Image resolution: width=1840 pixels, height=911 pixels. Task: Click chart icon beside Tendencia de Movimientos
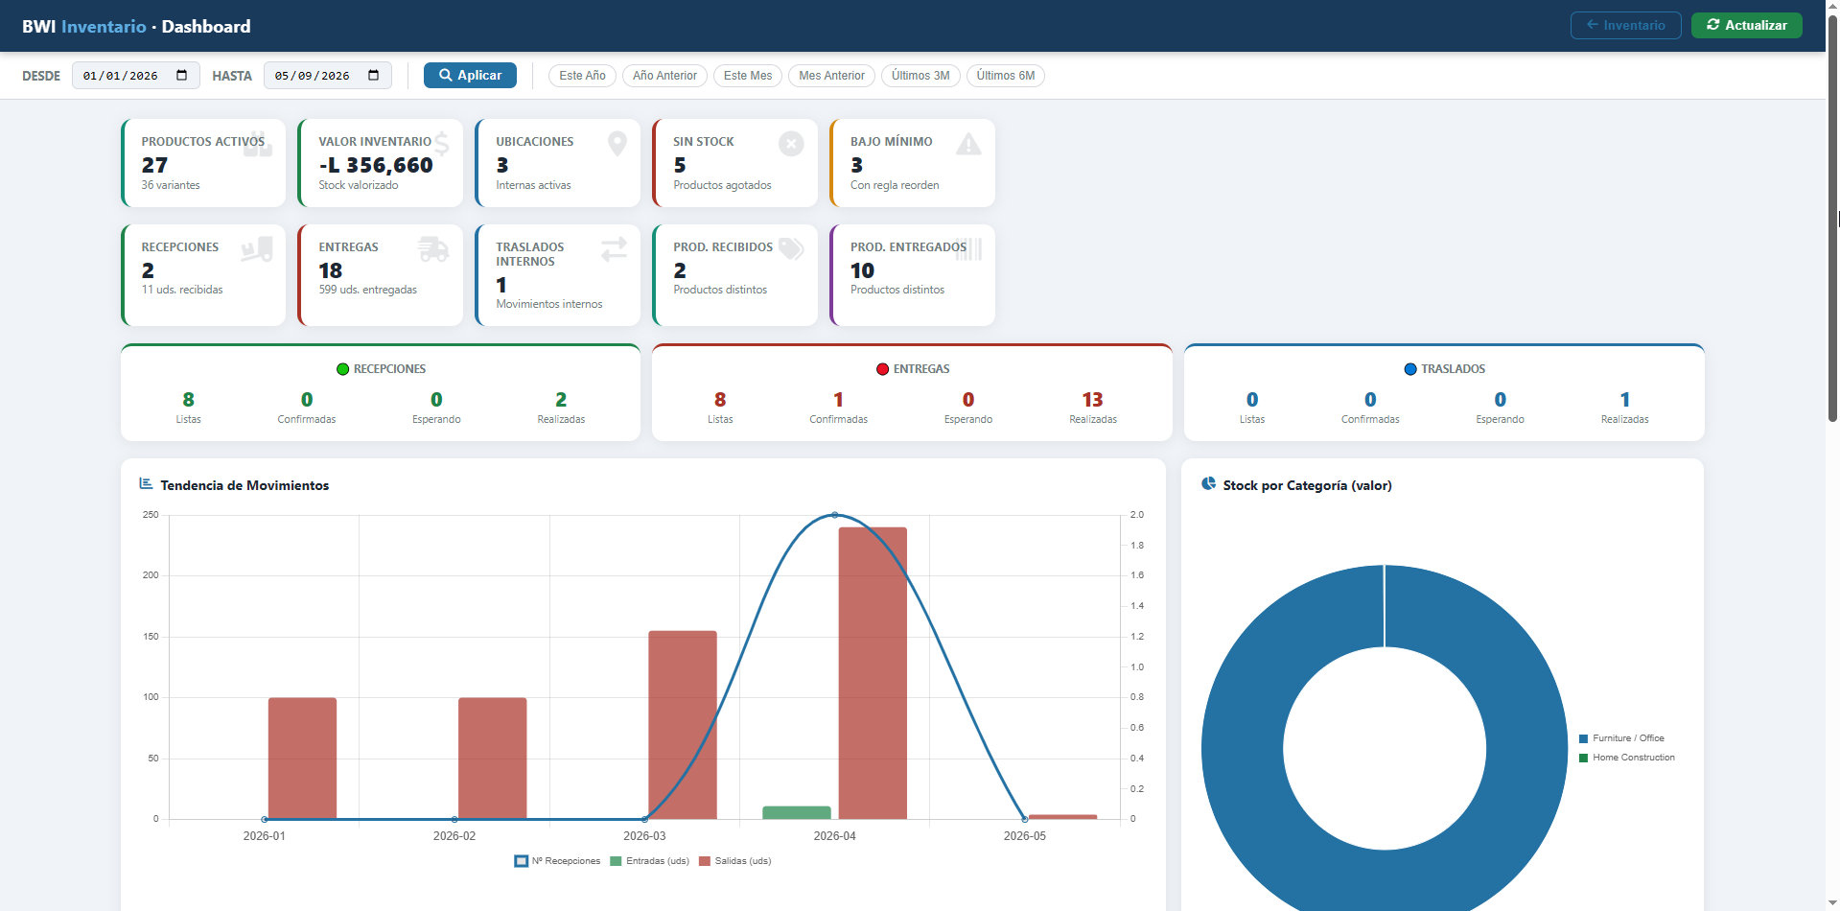(146, 484)
